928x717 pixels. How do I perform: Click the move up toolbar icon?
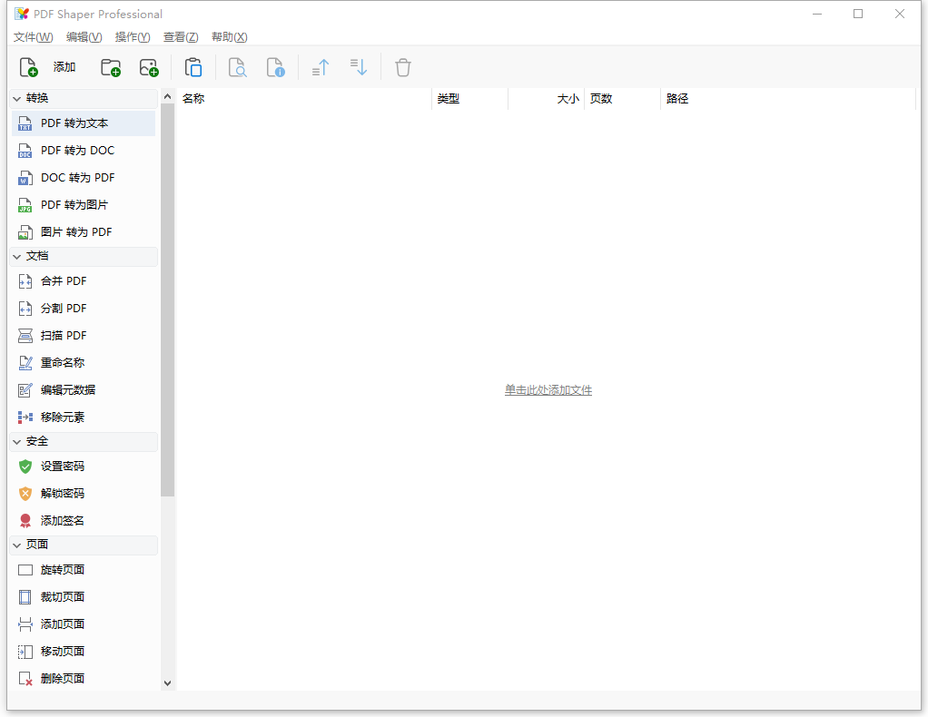[321, 67]
